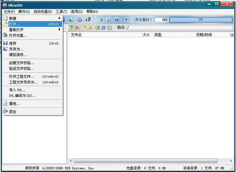Viewport: 236px width, 172px height.
Task: Open the 启动光盘(B) menu
Action: coord(43,12)
